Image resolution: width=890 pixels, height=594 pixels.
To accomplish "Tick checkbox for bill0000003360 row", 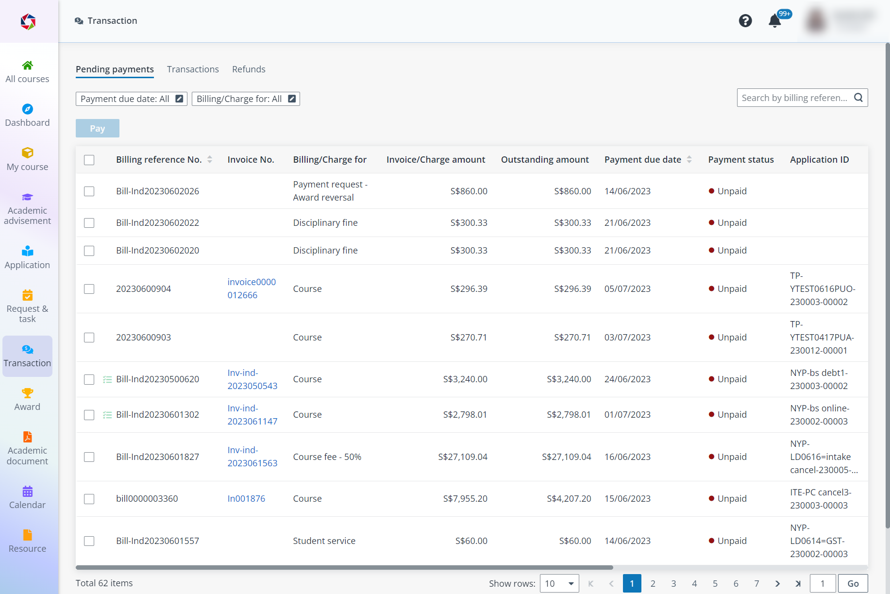I will coord(89,499).
